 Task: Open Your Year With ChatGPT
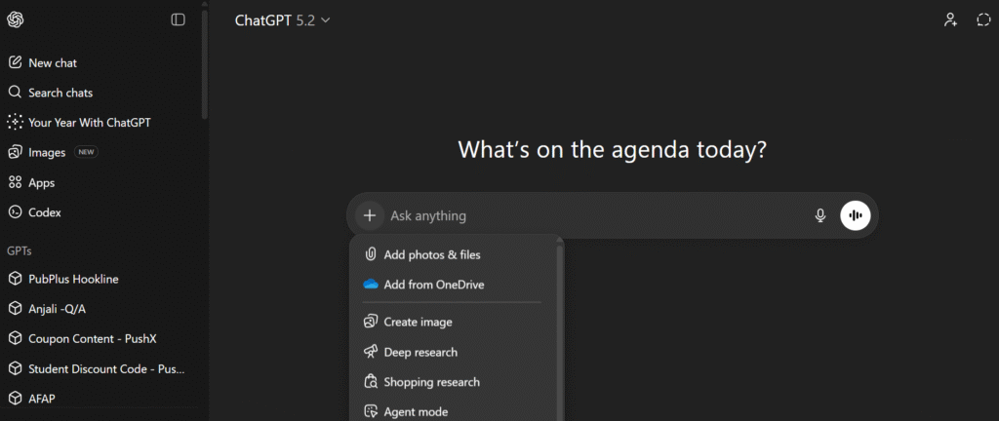(89, 123)
